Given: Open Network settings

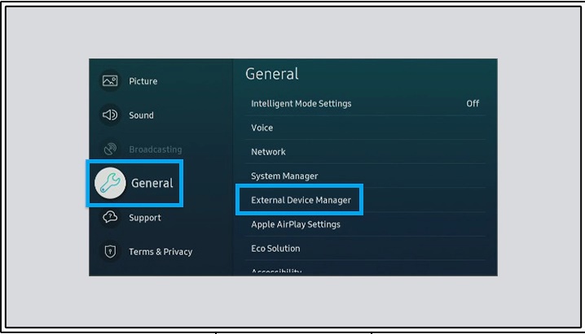Looking at the screenshot, I should click(x=366, y=152).
